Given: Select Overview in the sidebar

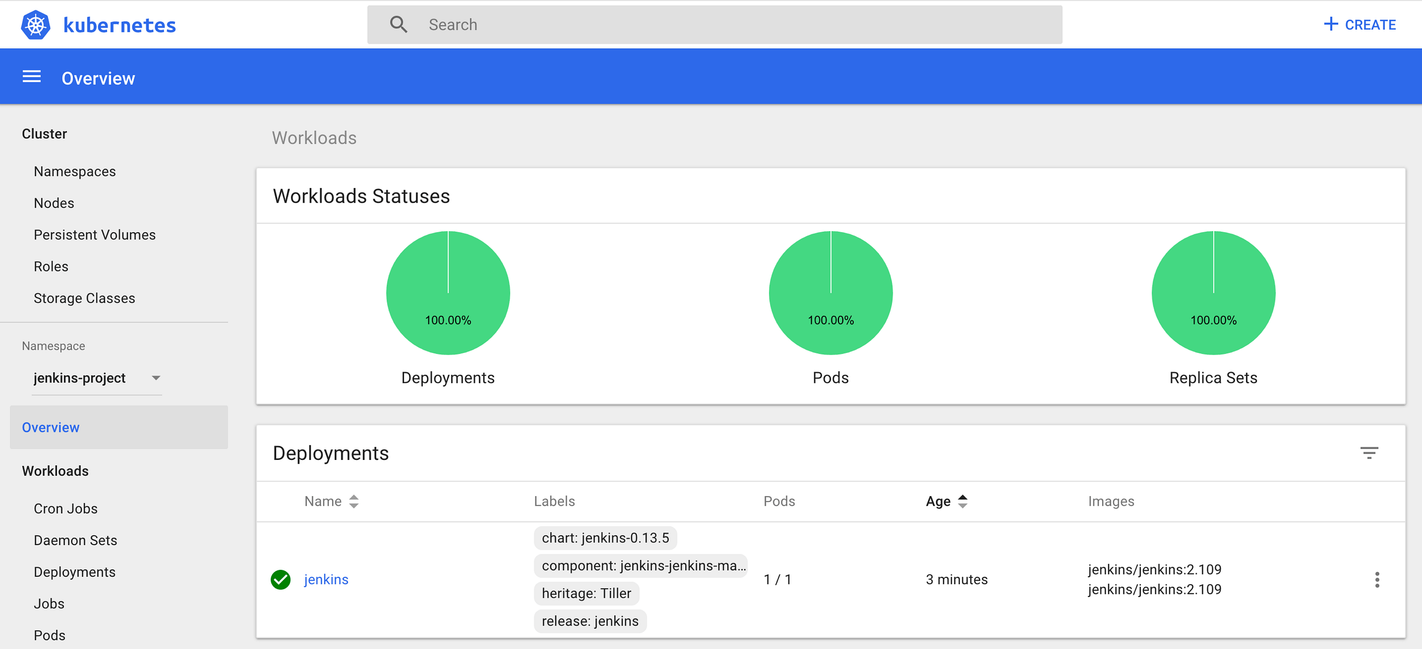Looking at the screenshot, I should 51,427.
